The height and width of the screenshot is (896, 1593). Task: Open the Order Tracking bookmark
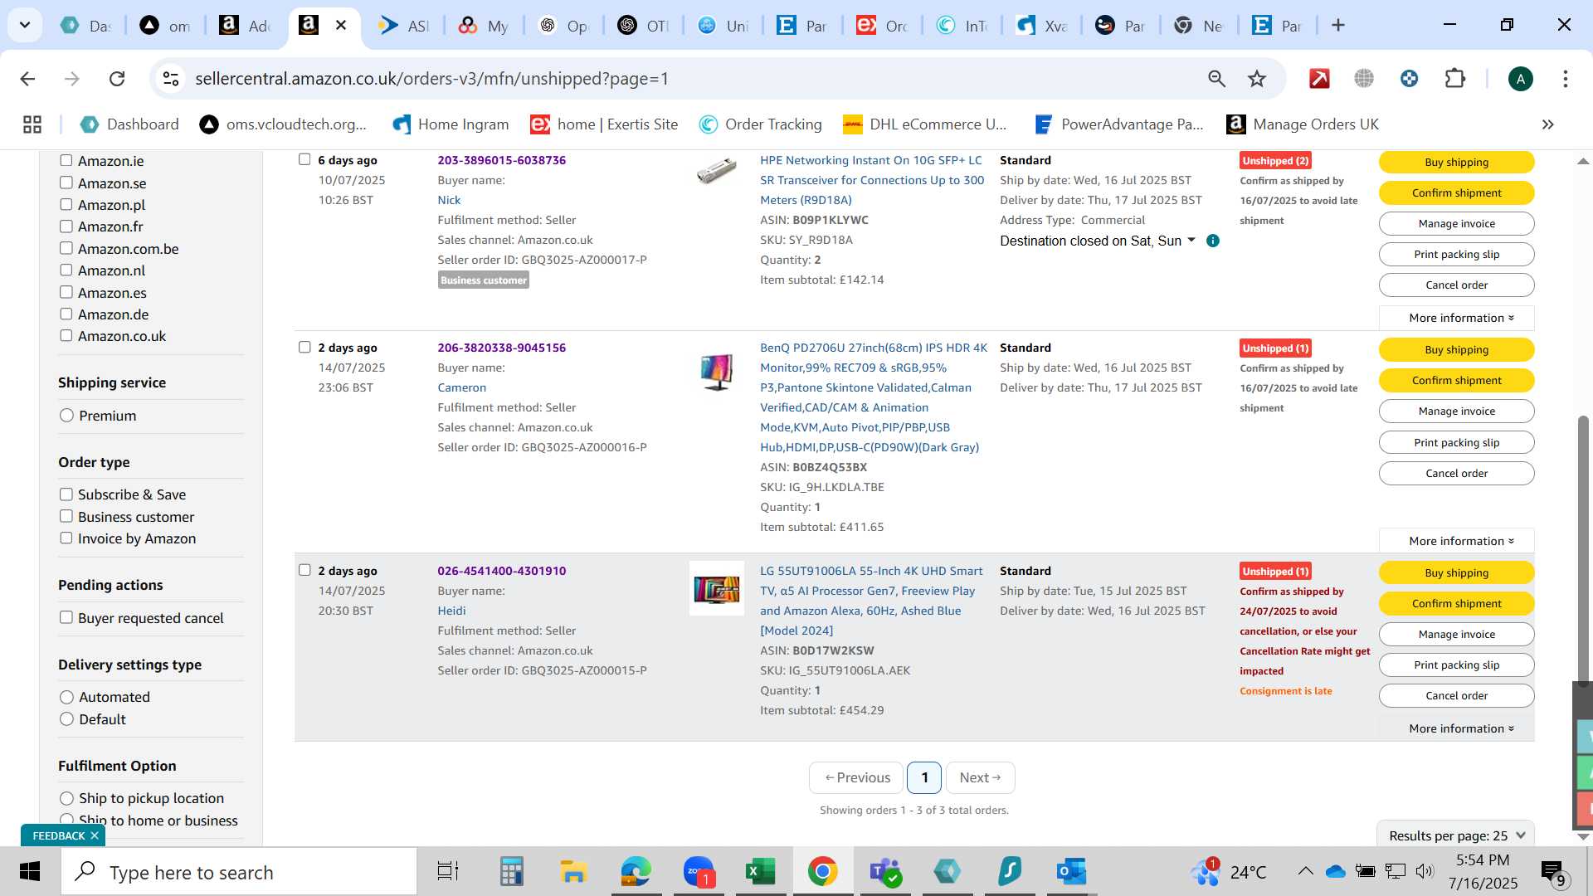pos(761,124)
